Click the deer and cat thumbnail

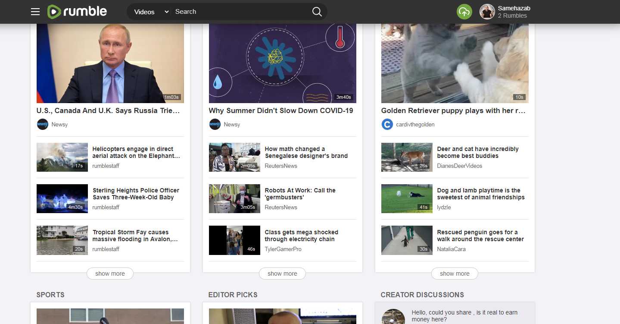[x=407, y=157]
